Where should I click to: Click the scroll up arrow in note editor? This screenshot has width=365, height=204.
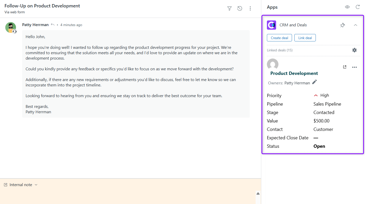[258, 194]
